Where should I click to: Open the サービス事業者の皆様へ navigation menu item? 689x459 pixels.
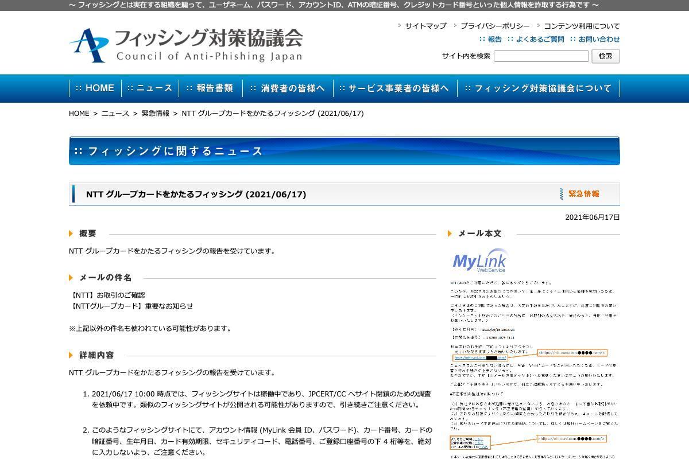395,88
